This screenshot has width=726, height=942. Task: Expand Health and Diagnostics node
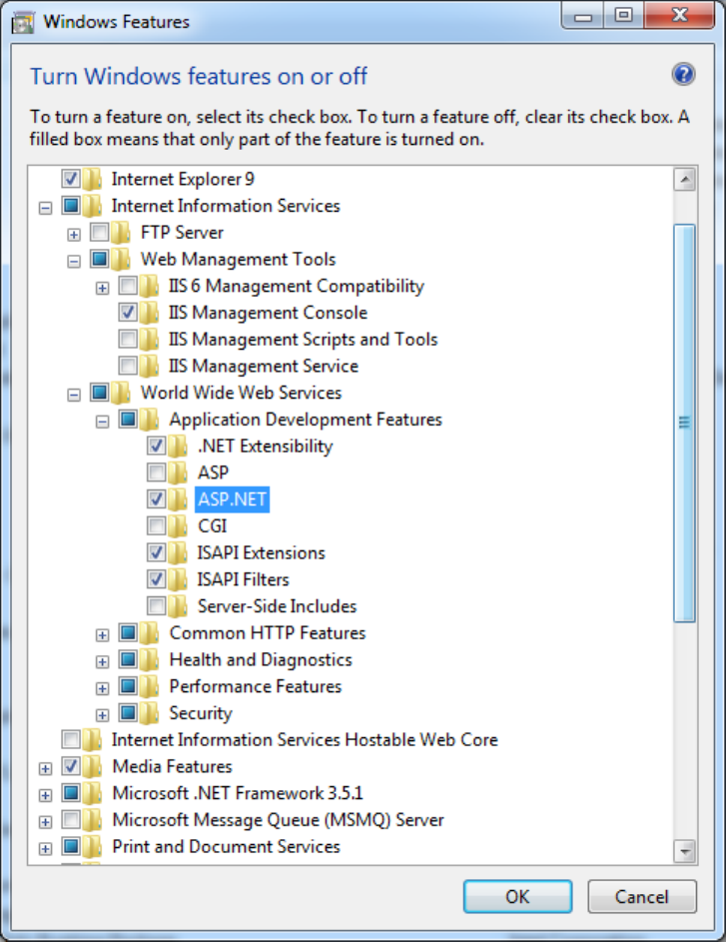[103, 661]
